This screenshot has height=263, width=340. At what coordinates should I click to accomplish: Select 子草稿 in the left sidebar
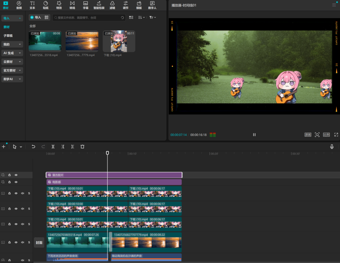(8, 36)
